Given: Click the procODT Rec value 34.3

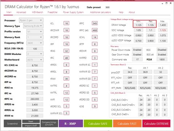Looking at the screenshot, I should pyautogui.click(x=130, y=72).
